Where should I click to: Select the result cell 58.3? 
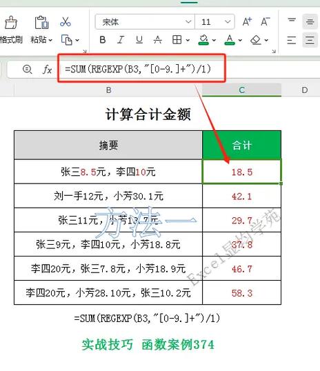coord(241,292)
